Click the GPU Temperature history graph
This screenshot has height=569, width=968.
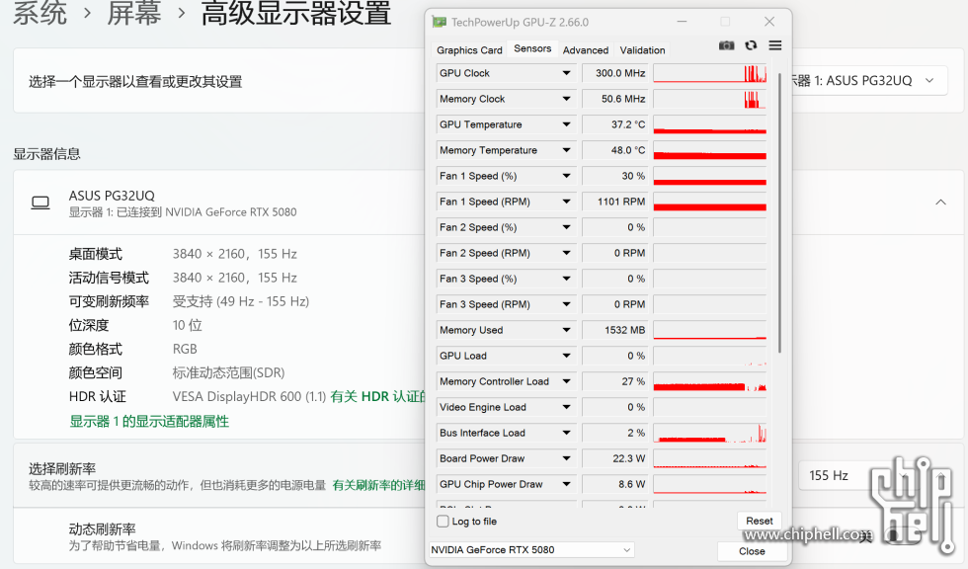710,124
